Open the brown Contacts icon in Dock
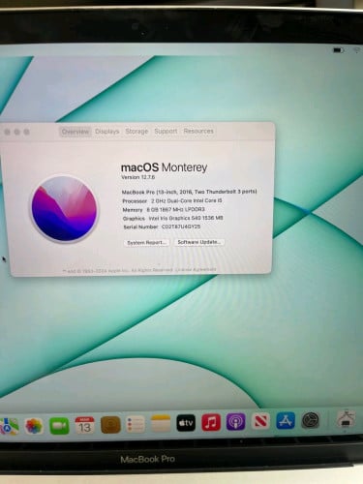Image resolution: width=363 pixels, height=484 pixels. (110, 425)
